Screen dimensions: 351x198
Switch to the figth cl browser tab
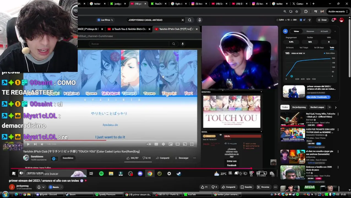pyautogui.click(x=179, y=4)
